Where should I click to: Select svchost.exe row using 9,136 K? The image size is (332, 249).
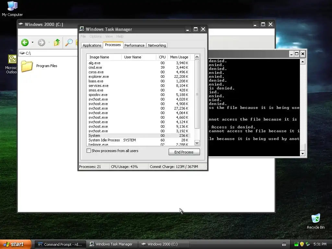point(139,126)
